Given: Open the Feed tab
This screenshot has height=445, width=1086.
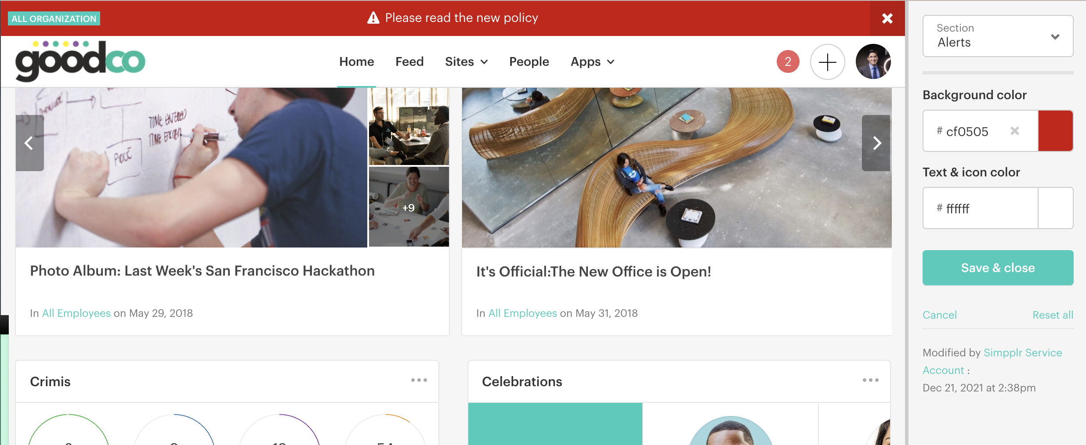Looking at the screenshot, I should (409, 62).
